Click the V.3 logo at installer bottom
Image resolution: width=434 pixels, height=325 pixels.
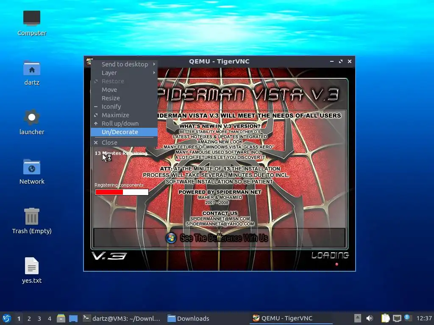pyautogui.click(x=109, y=256)
